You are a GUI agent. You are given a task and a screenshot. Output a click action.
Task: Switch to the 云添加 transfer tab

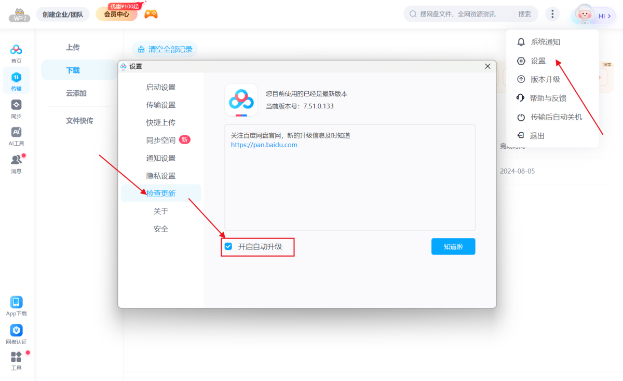coord(76,93)
